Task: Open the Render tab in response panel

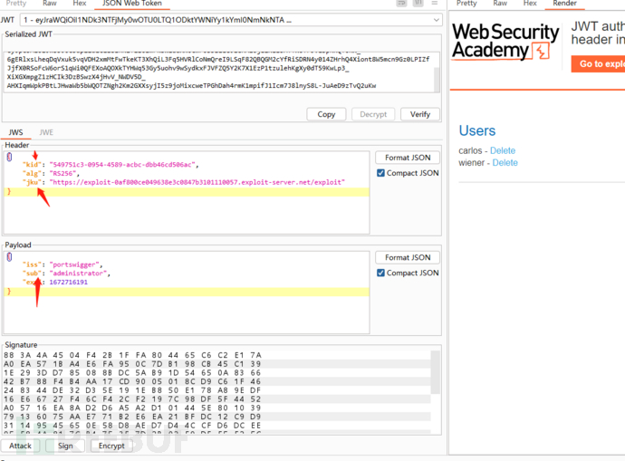Action: 564,4
